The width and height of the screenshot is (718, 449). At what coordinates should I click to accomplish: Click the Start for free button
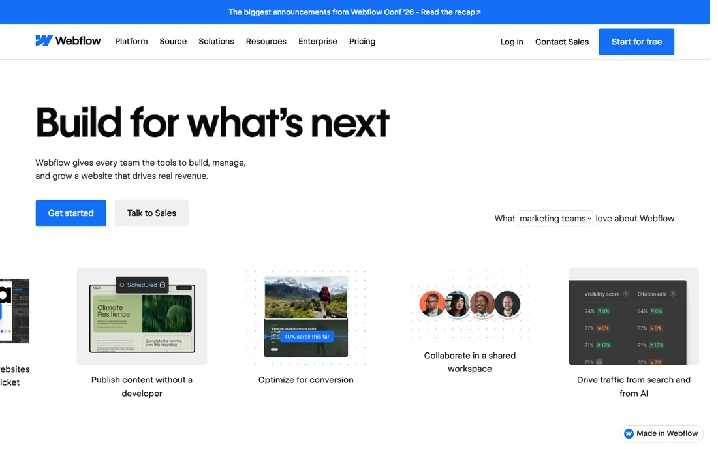636,42
